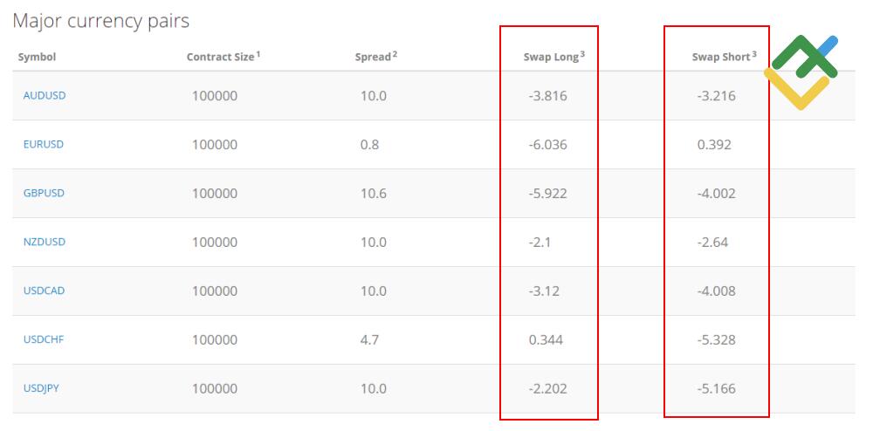Click the Contract Size column header
The height and width of the screenshot is (431, 873).
coord(222,58)
